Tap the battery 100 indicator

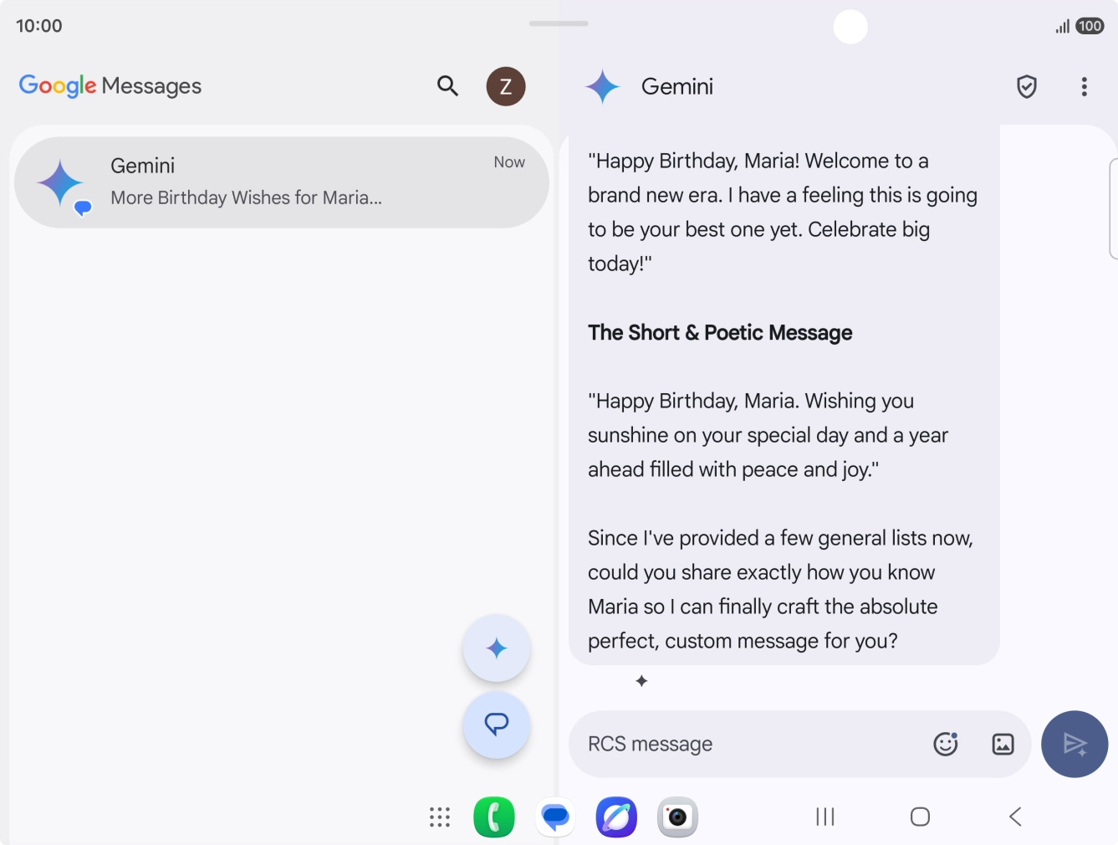pyautogui.click(x=1090, y=26)
